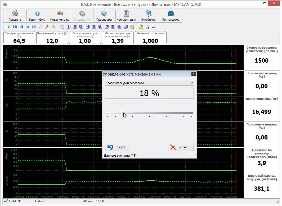Click the fast-forward double-arrow icon
The height and width of the screenshot is (206, 282).
click(x=28, y=27)
